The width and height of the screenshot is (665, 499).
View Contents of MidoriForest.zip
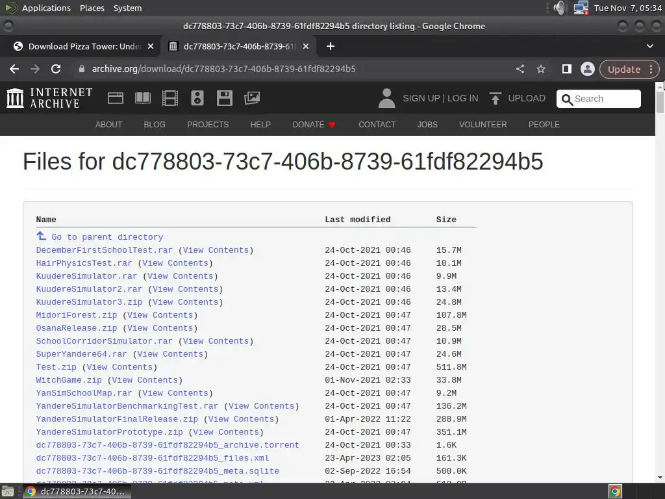(x=160, y=315)
